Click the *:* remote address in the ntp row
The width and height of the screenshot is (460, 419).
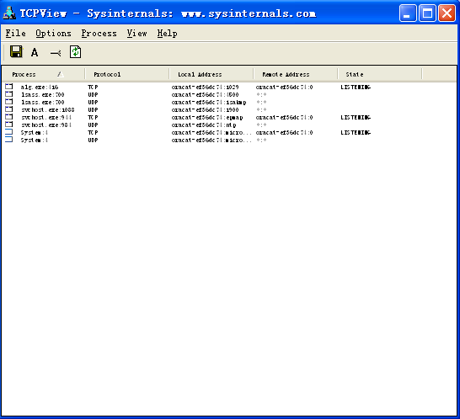[x=261, y=125]
